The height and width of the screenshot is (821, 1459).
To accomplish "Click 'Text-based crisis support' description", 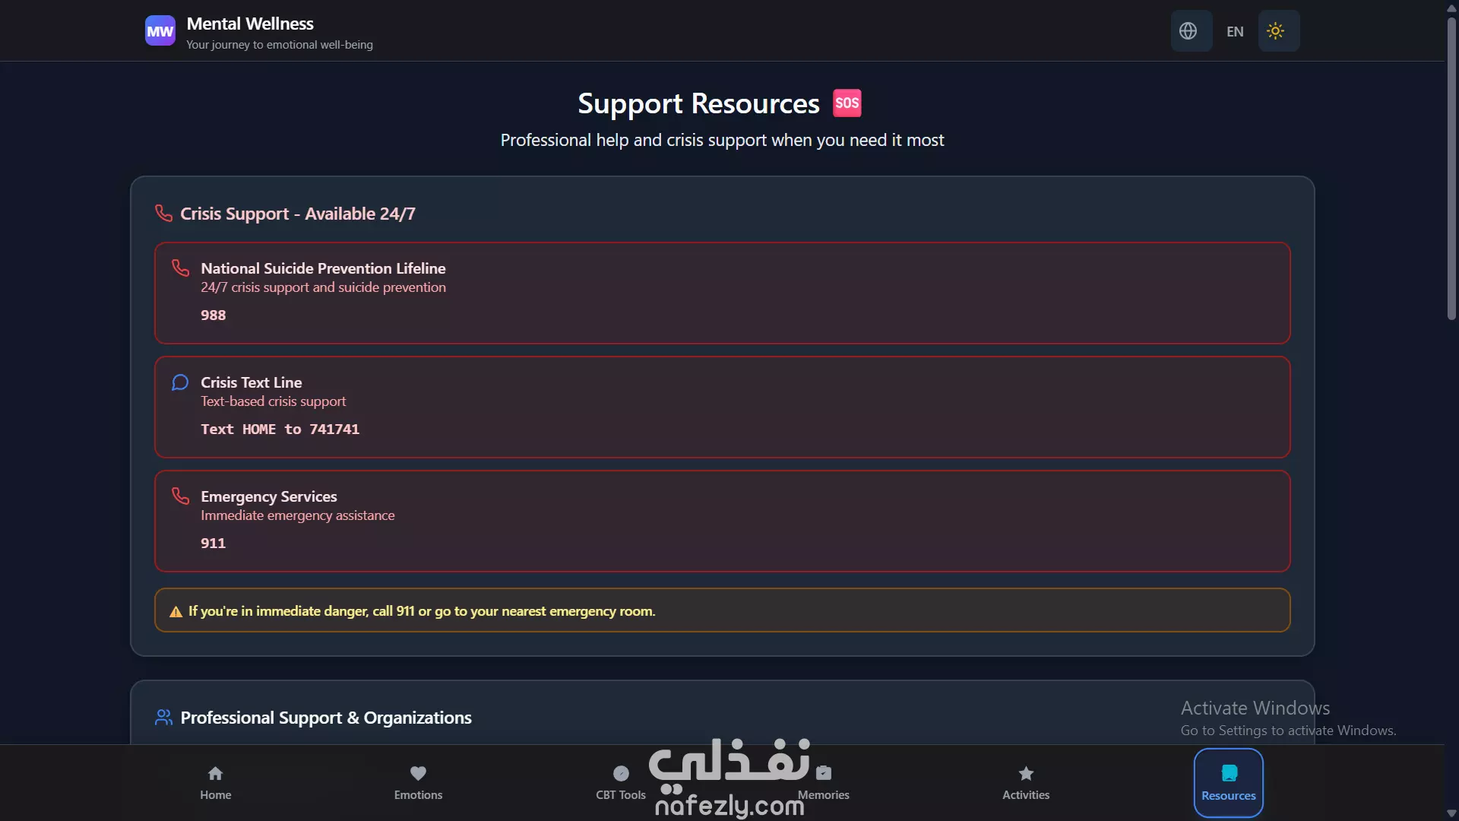I will pos(273,401).
